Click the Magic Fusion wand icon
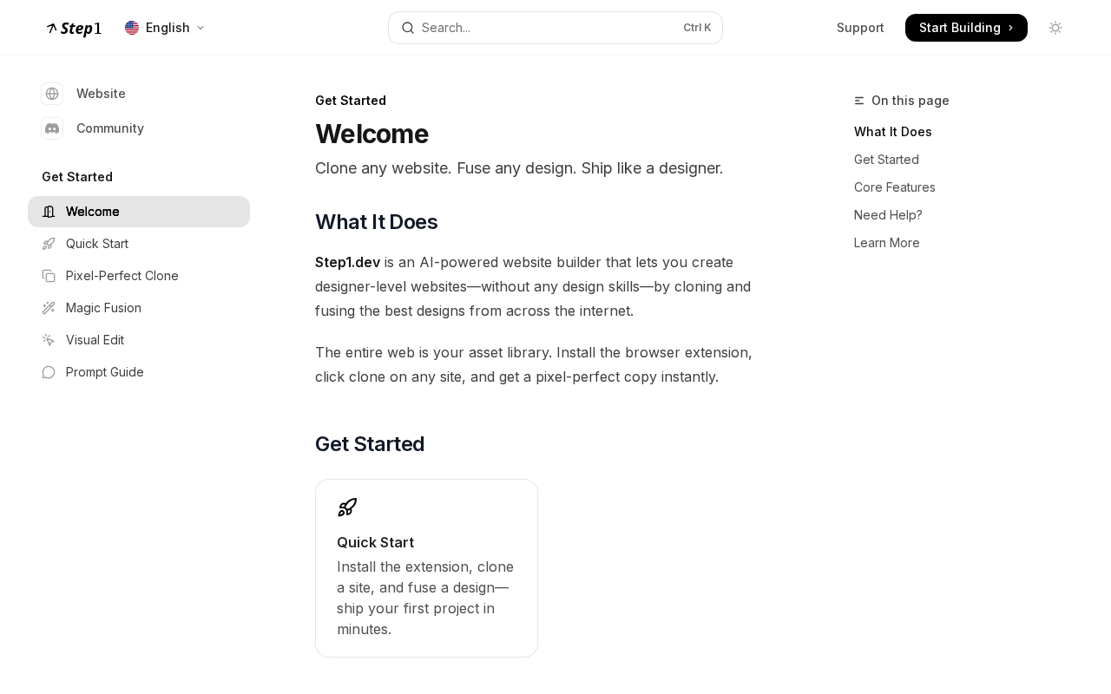1111x694 pixels. pos(49,308)
